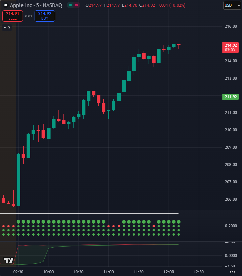Click the 0.01 spread value
Image resolution: width=242 pixels, height=276 pixels.
[x=29, y=16]
